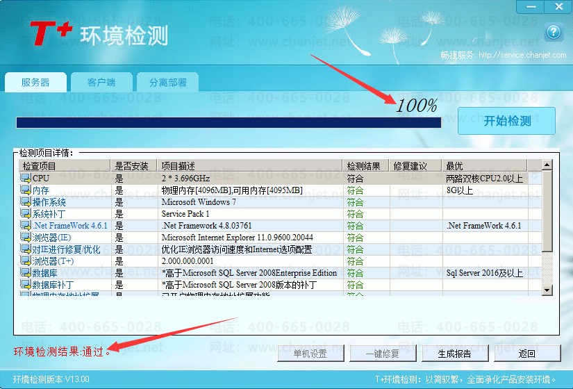Select the 数据库 item text
Viewport: 573px width, 389px height.
(x=45, y=273)
